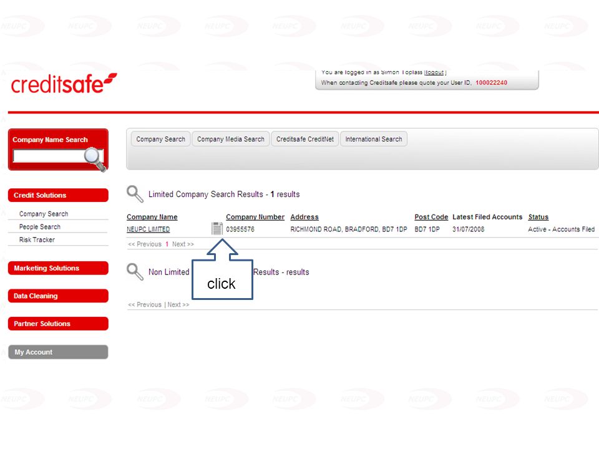Image resolution: width=599 pixels, height=449 pixels.
Task: Open the report document icon beside NEUPC LIMITED
Action: click(x=217, y=228)
